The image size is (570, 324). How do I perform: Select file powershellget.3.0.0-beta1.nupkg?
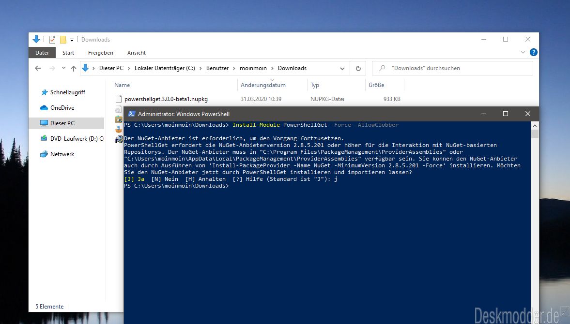[x=166, y=99]
